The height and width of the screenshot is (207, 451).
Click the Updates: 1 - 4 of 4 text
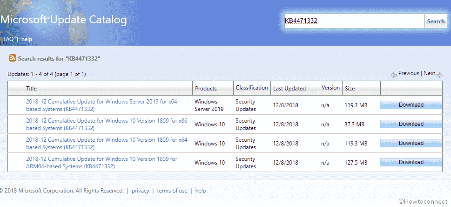(x=47, y=74)
